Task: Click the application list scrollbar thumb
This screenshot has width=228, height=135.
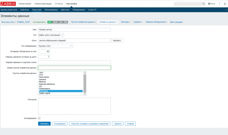Action: [85, 83]
